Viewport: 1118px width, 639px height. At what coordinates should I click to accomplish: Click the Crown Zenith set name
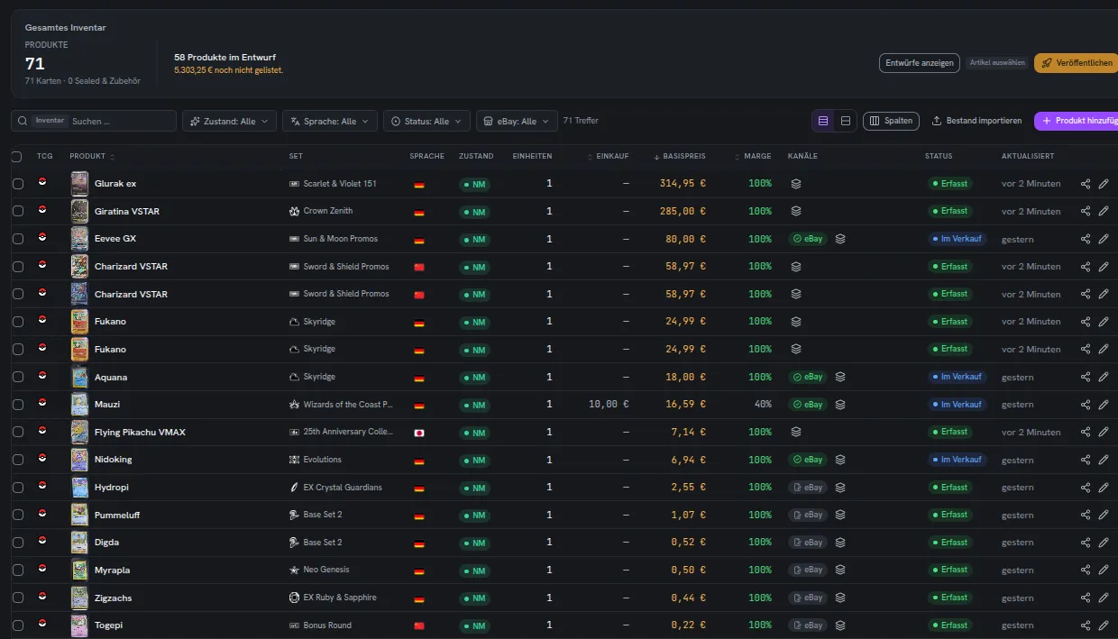pos(328,211)
